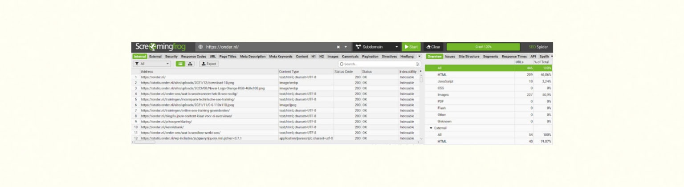This screenshot has width=684, height=187.
Task: Export the table with Export button
Action: pyautogui.click(x=208, y=64)
